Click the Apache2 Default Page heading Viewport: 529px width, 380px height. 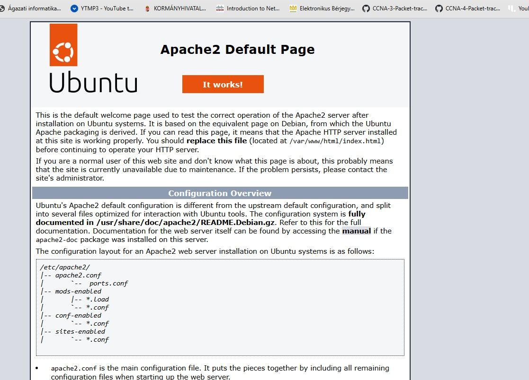[237, 49]
